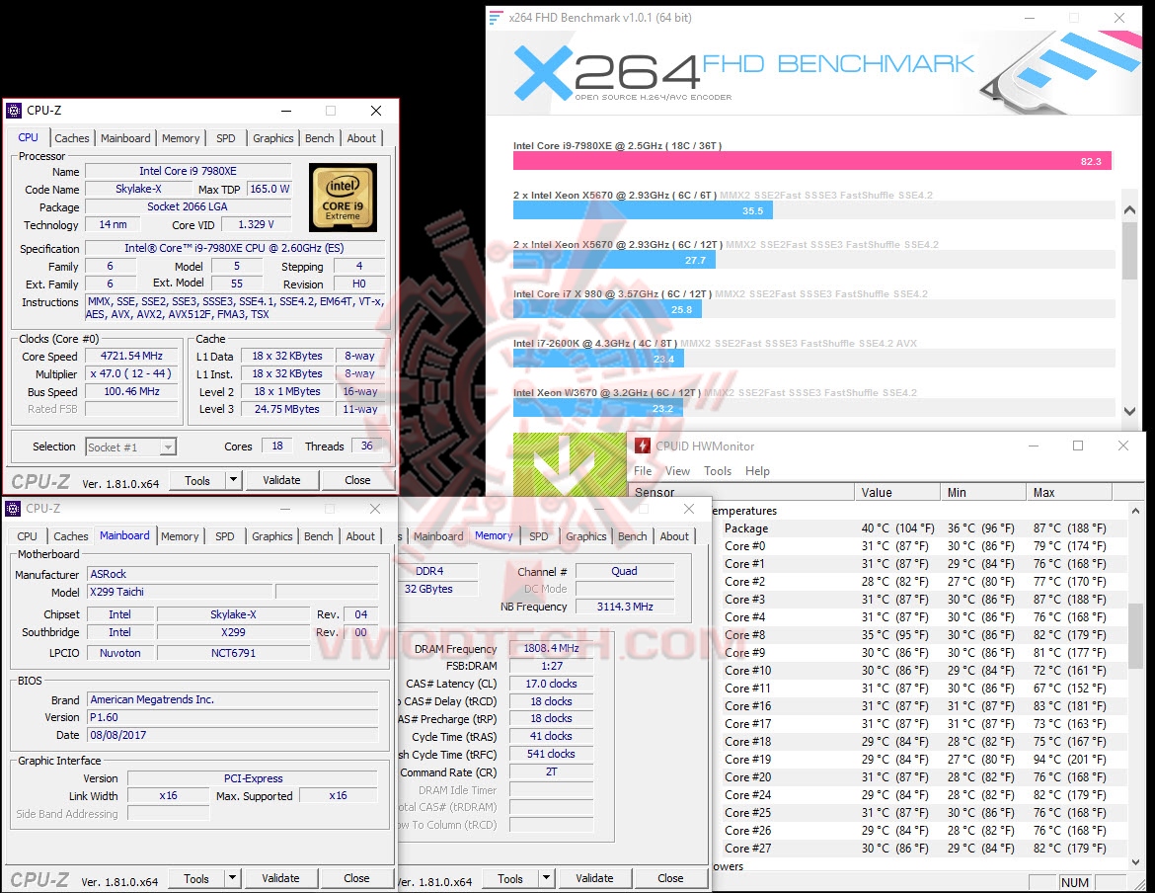Open Tools dropdown arrow in Mainboard CPU-Z window
This screenshot has height=893, width=1155.
(232, 877)
